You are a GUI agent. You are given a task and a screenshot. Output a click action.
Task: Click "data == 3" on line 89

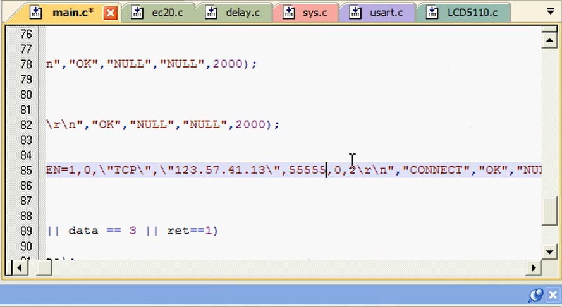(x=102, y=231)
